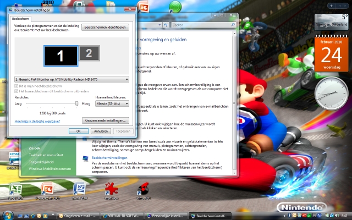Open the Beeldscherminstellingen link in the Control Panel window
The width and height of the screenshot is (352, 220).
[x=109, y=158]
